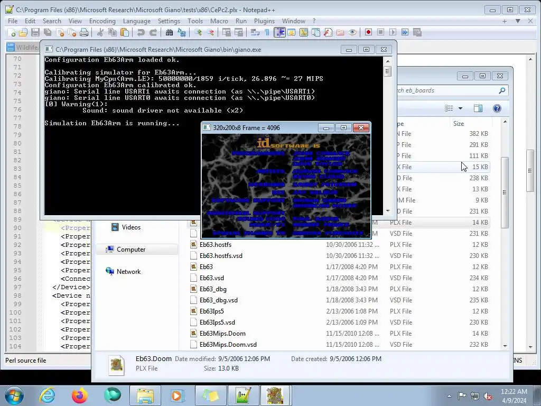541x406 pixels.
Task: Click the Explorer file list scroll down arrow
Action: 505,346
